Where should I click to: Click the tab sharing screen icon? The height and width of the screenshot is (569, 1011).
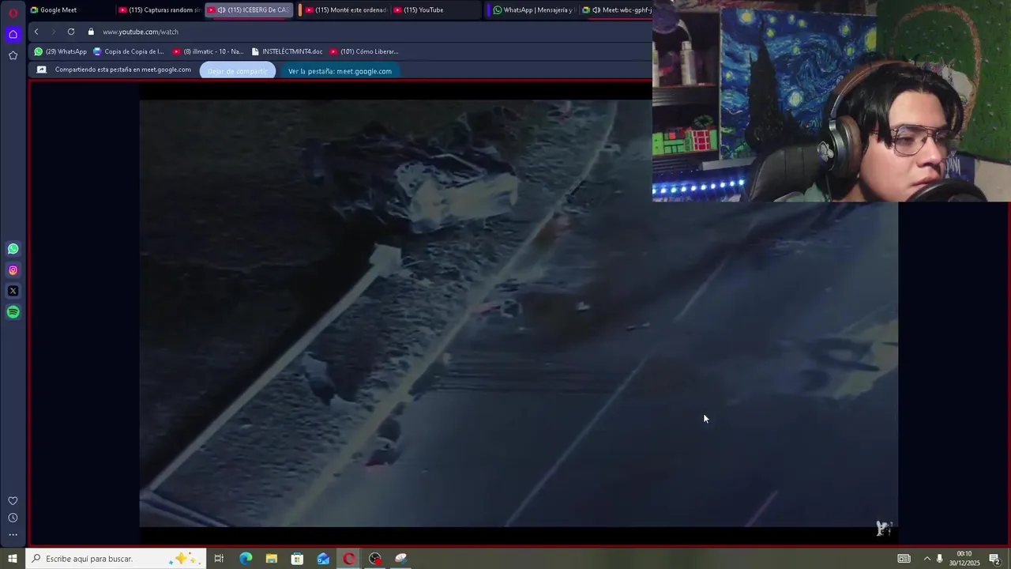tap(42, 70)
